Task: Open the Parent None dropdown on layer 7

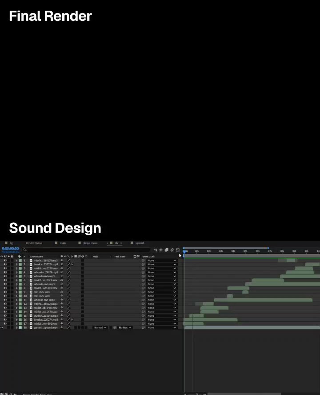Action: click(x=162, y=284)
